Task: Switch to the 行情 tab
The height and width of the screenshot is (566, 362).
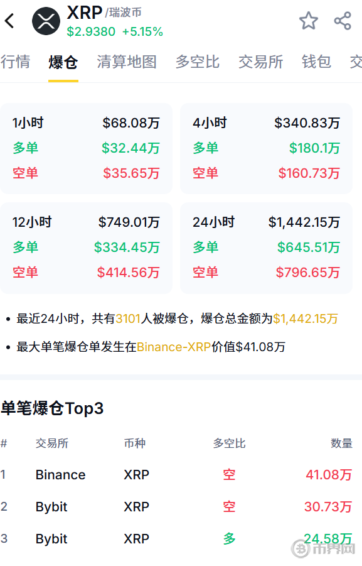Action: coord(15,62)
